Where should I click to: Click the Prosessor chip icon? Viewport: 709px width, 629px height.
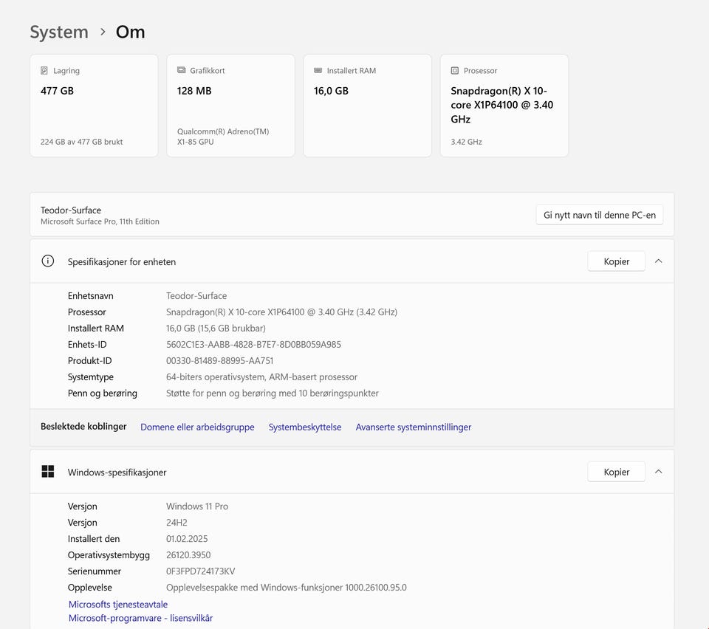455,71
